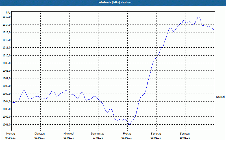This screenshot has width=226, height=141.
Task: Click the 1010,0 axis value
Action: [x=6, y=56]
